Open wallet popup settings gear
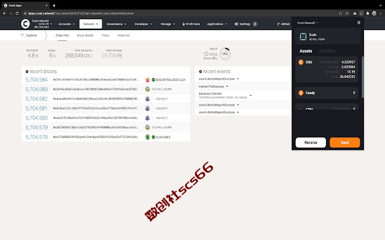The height and width of the screenshot is (240, 385). (359, 23)
